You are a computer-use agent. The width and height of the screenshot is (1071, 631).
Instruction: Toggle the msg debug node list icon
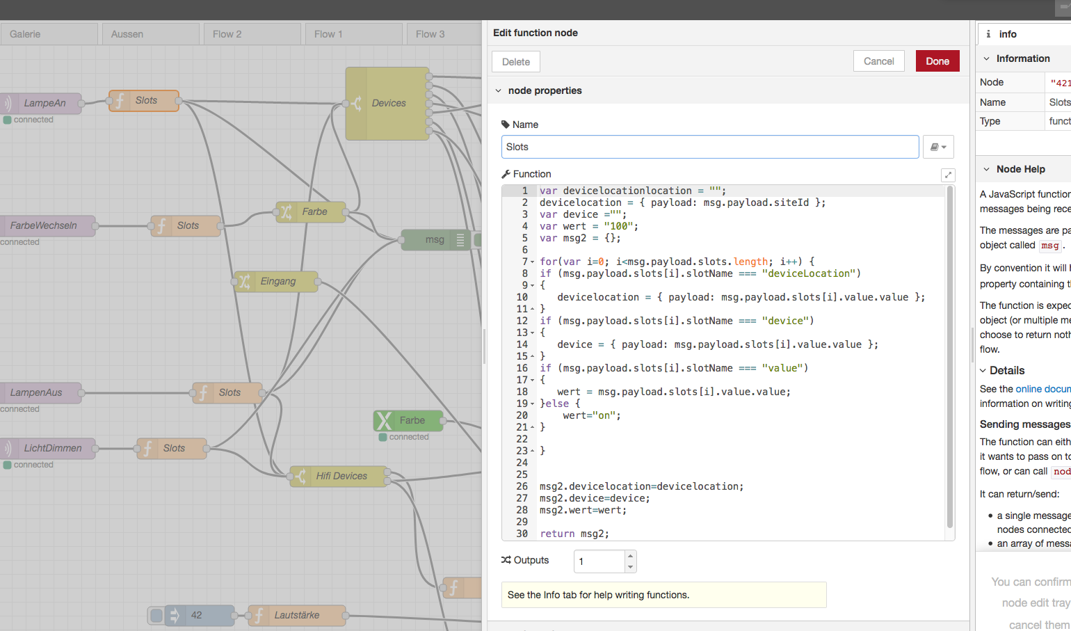[x=460, y=239]
